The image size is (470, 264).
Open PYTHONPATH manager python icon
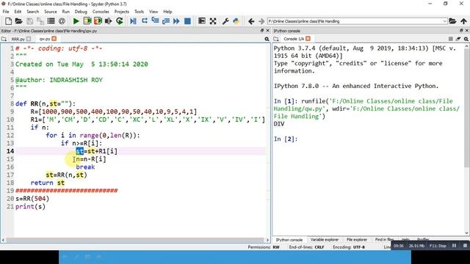[x=236, y=21]
